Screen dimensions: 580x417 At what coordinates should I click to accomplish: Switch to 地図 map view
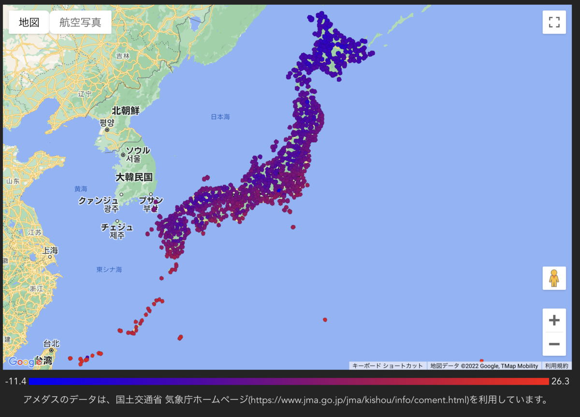pyautogui.click(x=29, y=22)
